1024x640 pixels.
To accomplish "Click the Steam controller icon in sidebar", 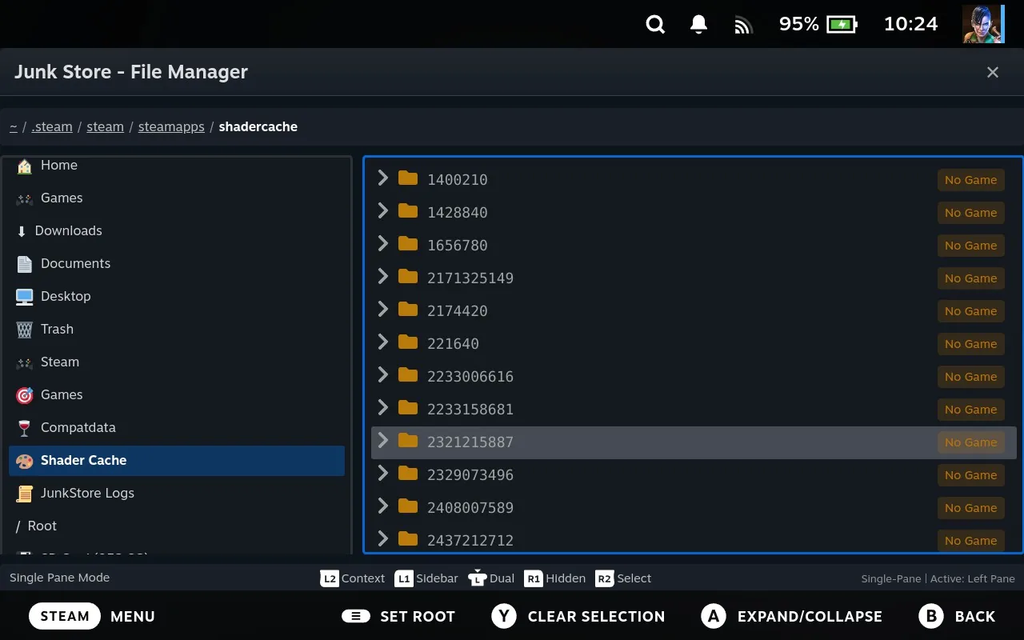I will (25, 362).
